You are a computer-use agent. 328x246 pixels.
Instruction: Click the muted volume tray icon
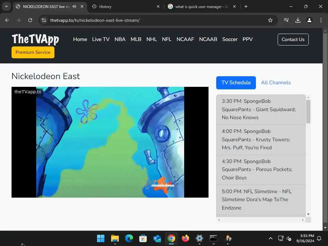pyautogui.click(x=289, y=238)
